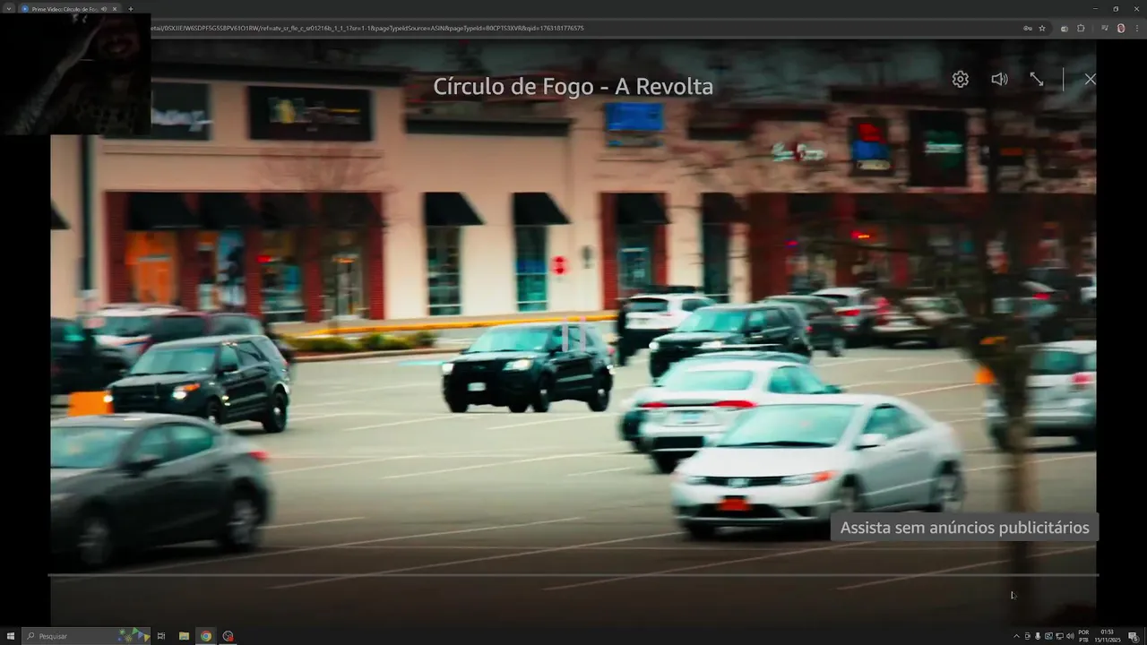The height and width of the screenshot is (645, 1147).
Task: Open the network tray icon
Action: pos(1059,636)
